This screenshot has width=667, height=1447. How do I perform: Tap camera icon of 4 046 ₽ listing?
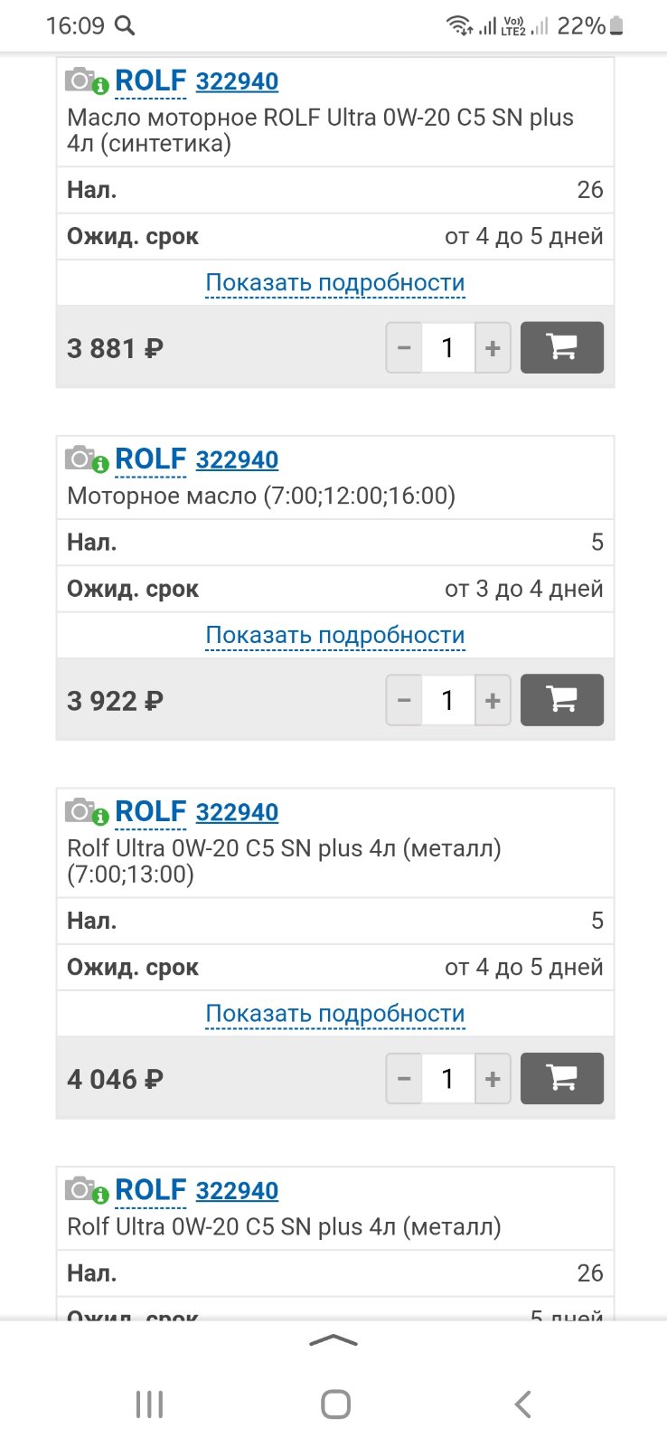pyautogui.click(x=87, y=811)
